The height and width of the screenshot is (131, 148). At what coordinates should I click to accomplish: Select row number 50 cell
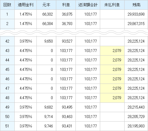(x=7, y=117)
